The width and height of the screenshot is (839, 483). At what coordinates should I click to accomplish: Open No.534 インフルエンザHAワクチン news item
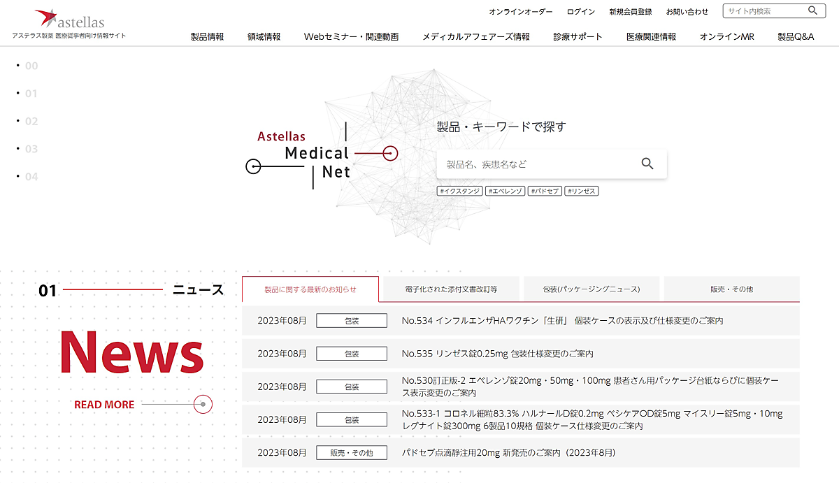562,321
